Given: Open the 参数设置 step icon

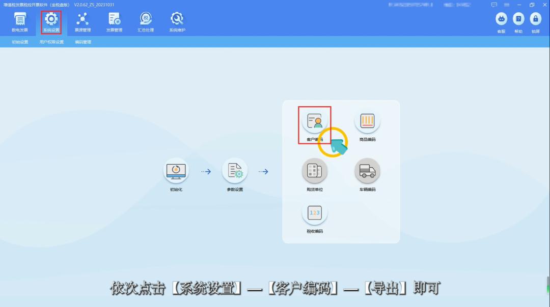Looking at the screenshot, I should coord(235,171).
